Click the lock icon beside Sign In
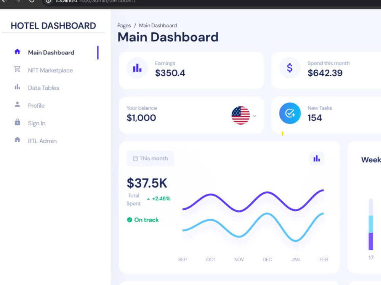381x285 pixels. (x=17, y=122)
